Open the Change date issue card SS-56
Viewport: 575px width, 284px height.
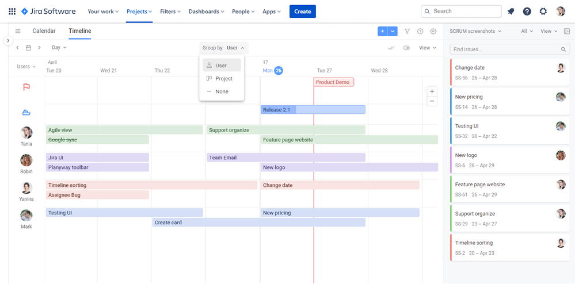(x=510, y=72)
